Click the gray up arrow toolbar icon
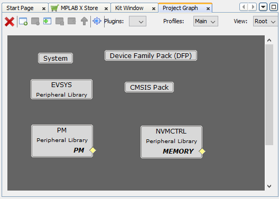Viewport: 279px width, 199px height. click(x=84, y=21)
